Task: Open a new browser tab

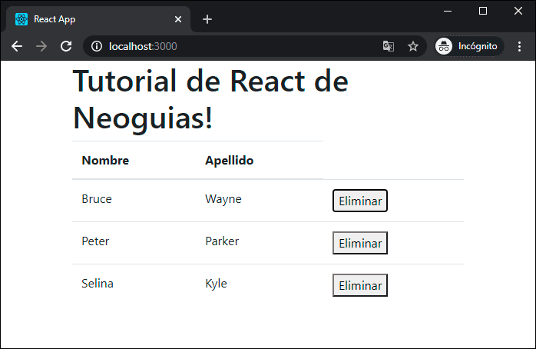Action: pos(207,19)
